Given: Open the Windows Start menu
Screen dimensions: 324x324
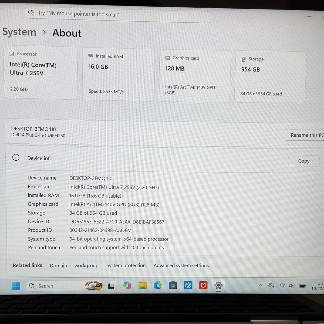Looking at the screenshot, I should pos(16,286).
